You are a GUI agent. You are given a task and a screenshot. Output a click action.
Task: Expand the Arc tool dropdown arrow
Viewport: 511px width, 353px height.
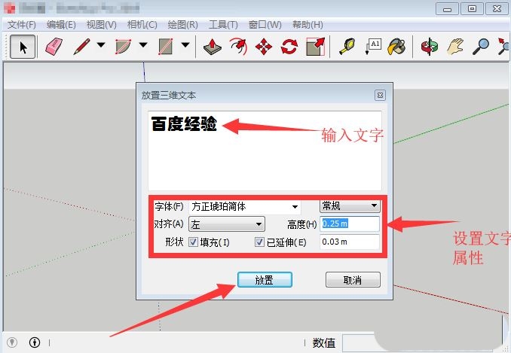143,45
